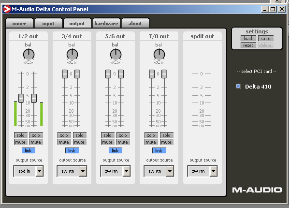Mute the right channel of 1/2 out
Viewport: 289px width, 208px height.
tap(36, 142)
